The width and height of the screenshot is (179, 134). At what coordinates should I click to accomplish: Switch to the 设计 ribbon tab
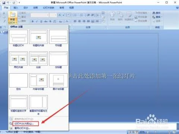tap(26, 8)
